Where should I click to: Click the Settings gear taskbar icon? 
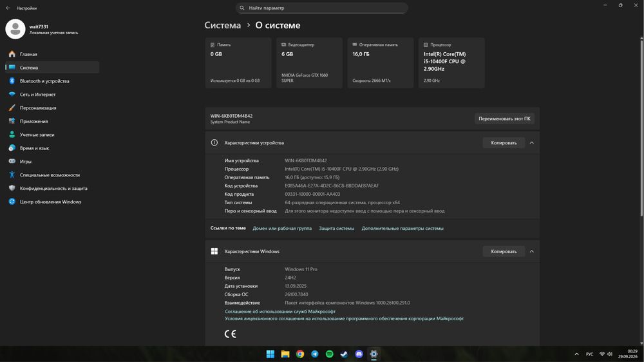(x=374, y=354)
